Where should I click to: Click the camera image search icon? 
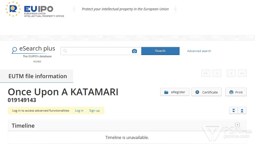[134, 51]
